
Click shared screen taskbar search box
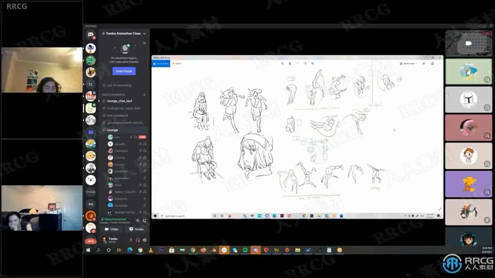tap(185, 216)
